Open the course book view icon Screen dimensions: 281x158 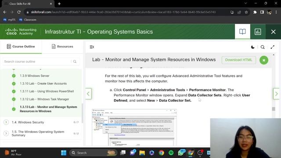[242, 32]
